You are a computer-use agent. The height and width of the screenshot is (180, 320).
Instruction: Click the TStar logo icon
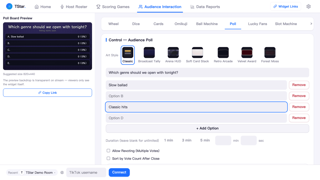click(x=9, y=6)
